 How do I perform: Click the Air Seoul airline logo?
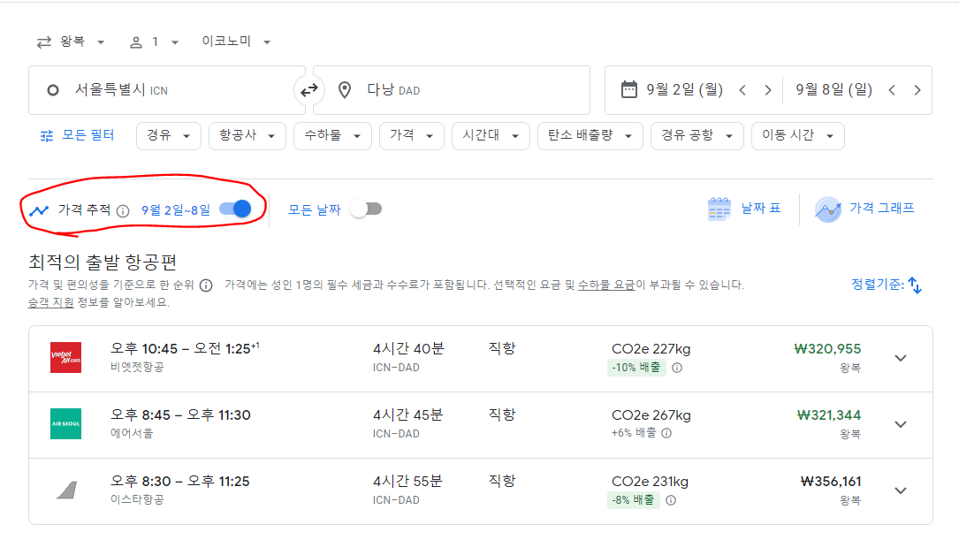(65, 424)
